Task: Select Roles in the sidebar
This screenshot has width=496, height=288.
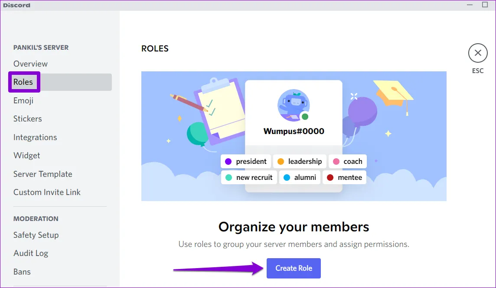Action: pos(23,82)
